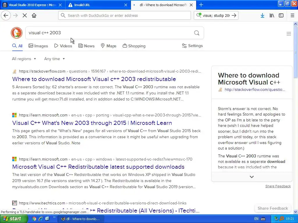Close the Invalid URL tab
Image resolution: width=298 pixels, height=223 pixels.
[x=126, y=5]
